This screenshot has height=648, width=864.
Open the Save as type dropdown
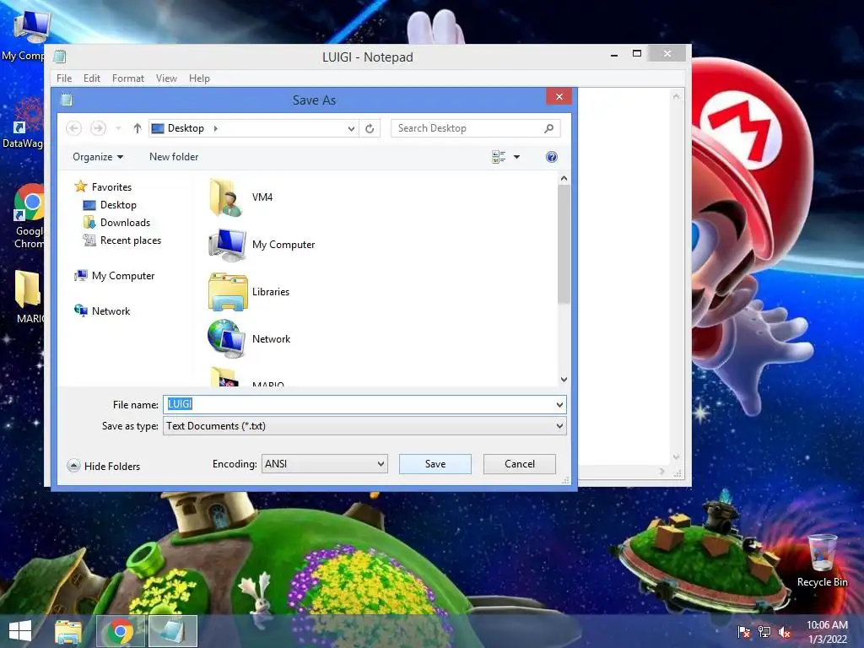click(x=364, y=426)
